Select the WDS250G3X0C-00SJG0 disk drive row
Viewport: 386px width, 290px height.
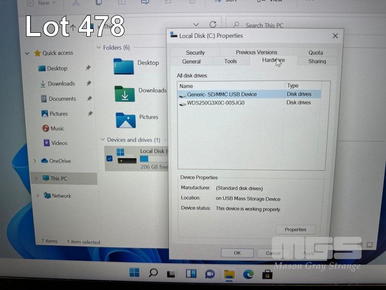(x=216, y=103)
